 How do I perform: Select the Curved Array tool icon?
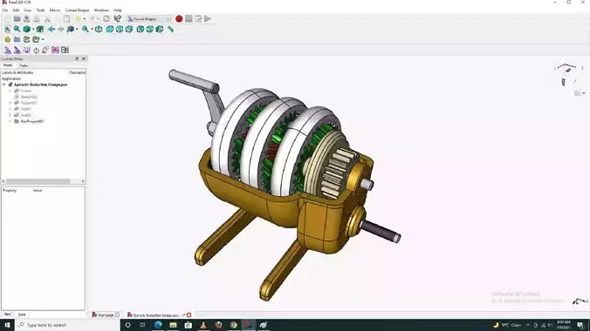pyautogui.click(x=7, y=50)
